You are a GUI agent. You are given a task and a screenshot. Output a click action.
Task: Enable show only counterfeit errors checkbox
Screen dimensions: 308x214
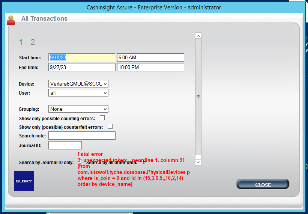coord(110,127)
